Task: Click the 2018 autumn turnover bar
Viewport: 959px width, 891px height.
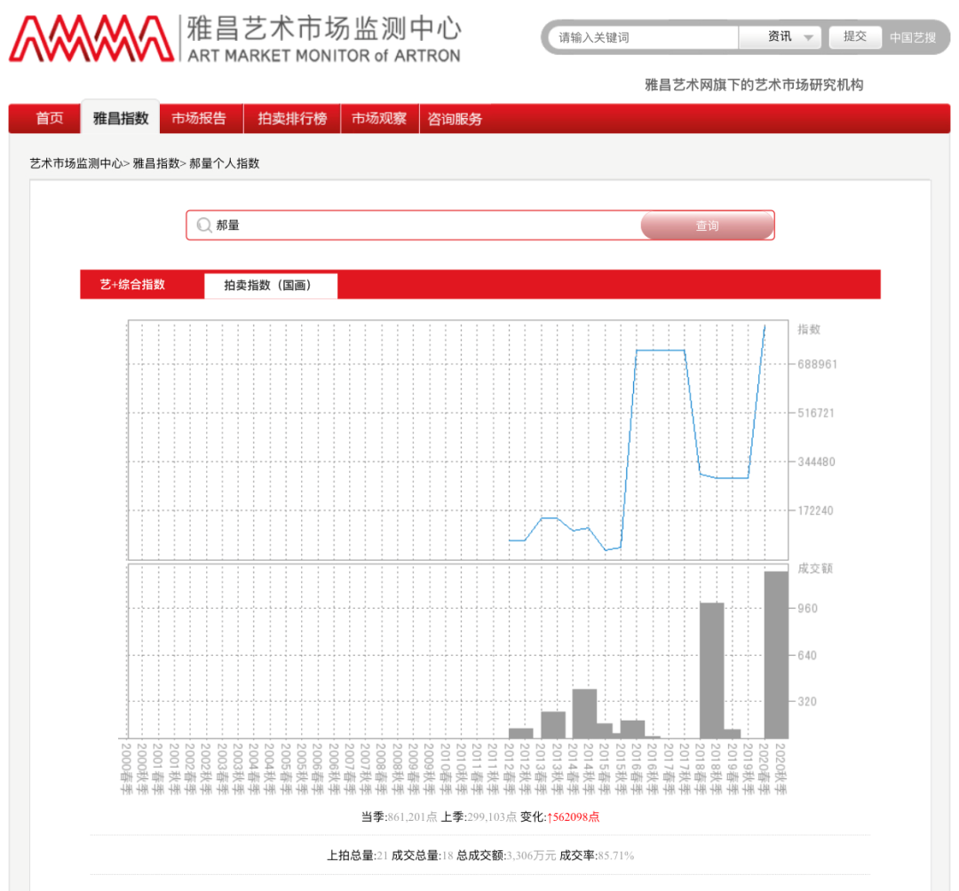Action: click(x=712, y=670)
